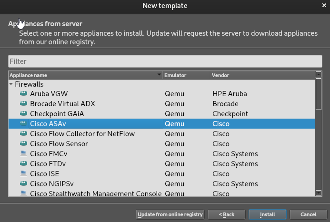Click the Cisco Flow Sensor icon

click(24, 143)
